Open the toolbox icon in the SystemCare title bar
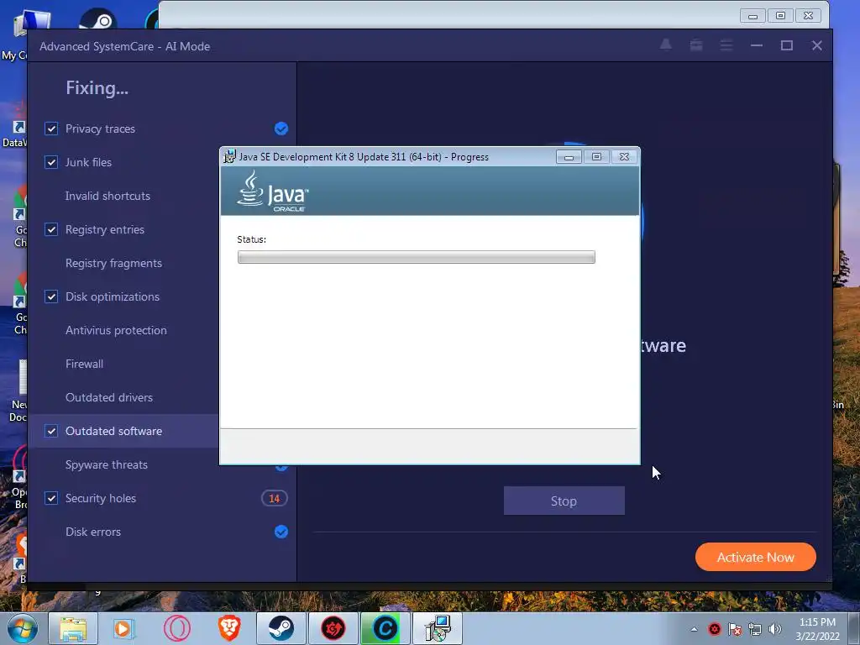860x645 pixels. 696,45
